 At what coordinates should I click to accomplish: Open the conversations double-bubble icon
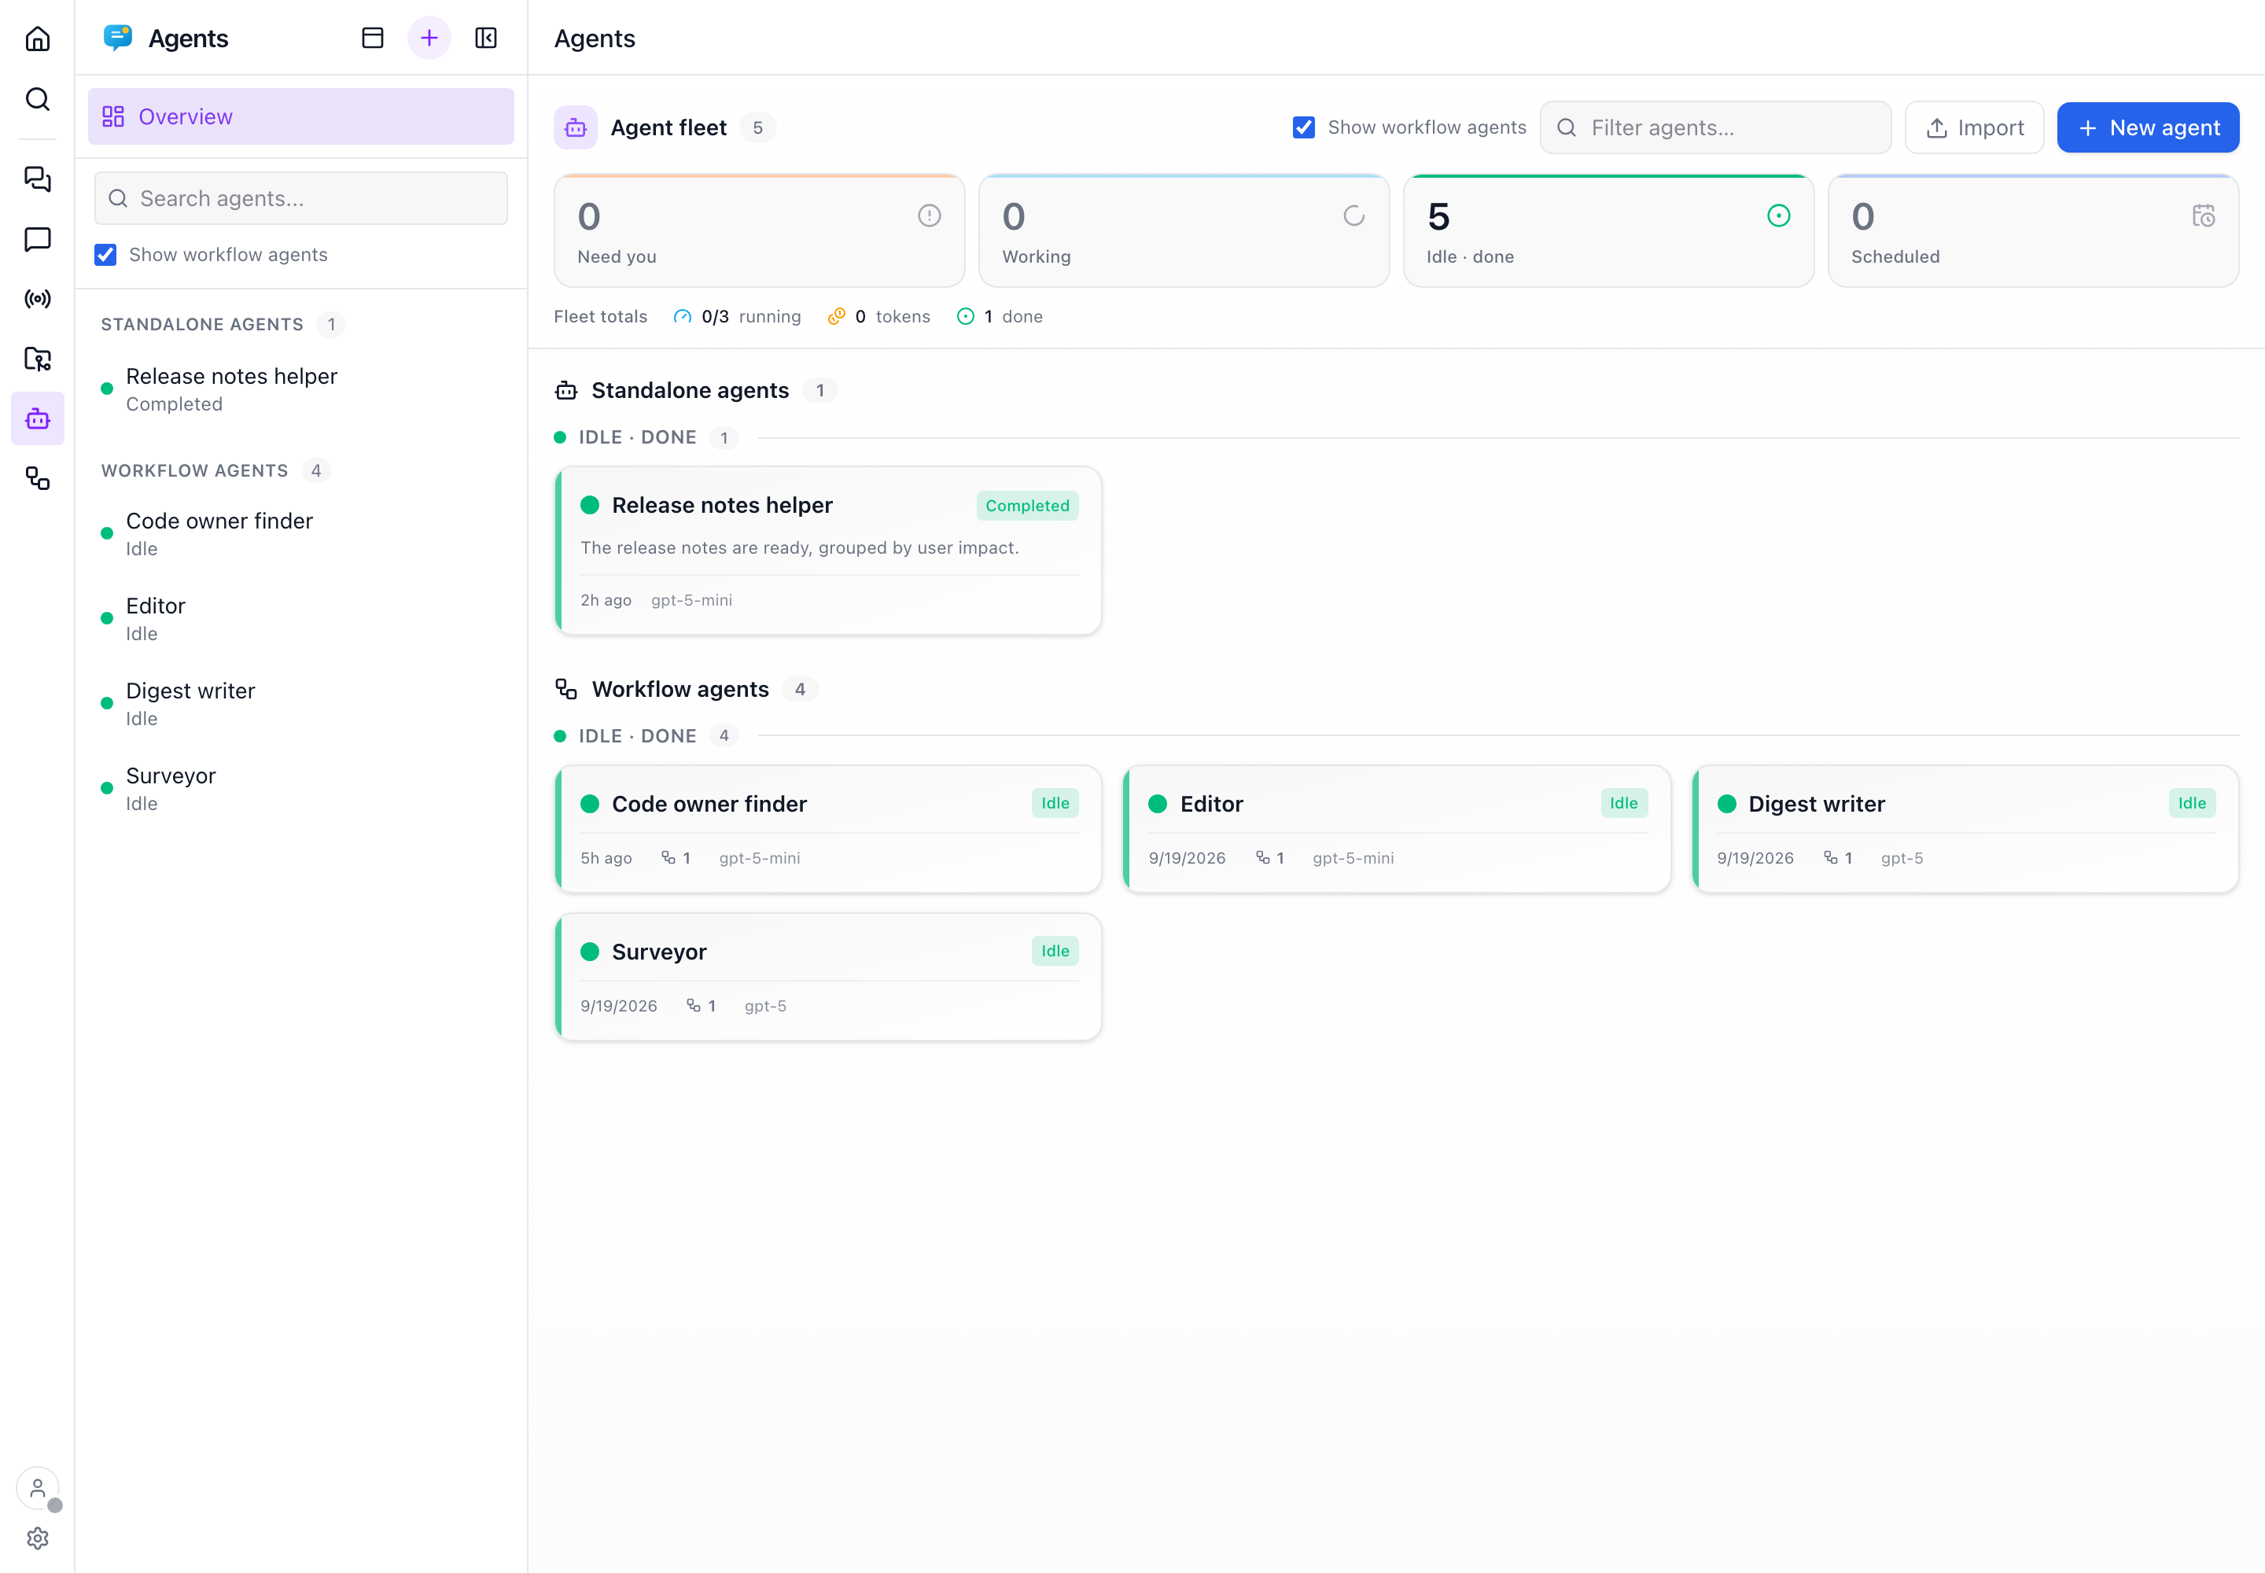38,179
